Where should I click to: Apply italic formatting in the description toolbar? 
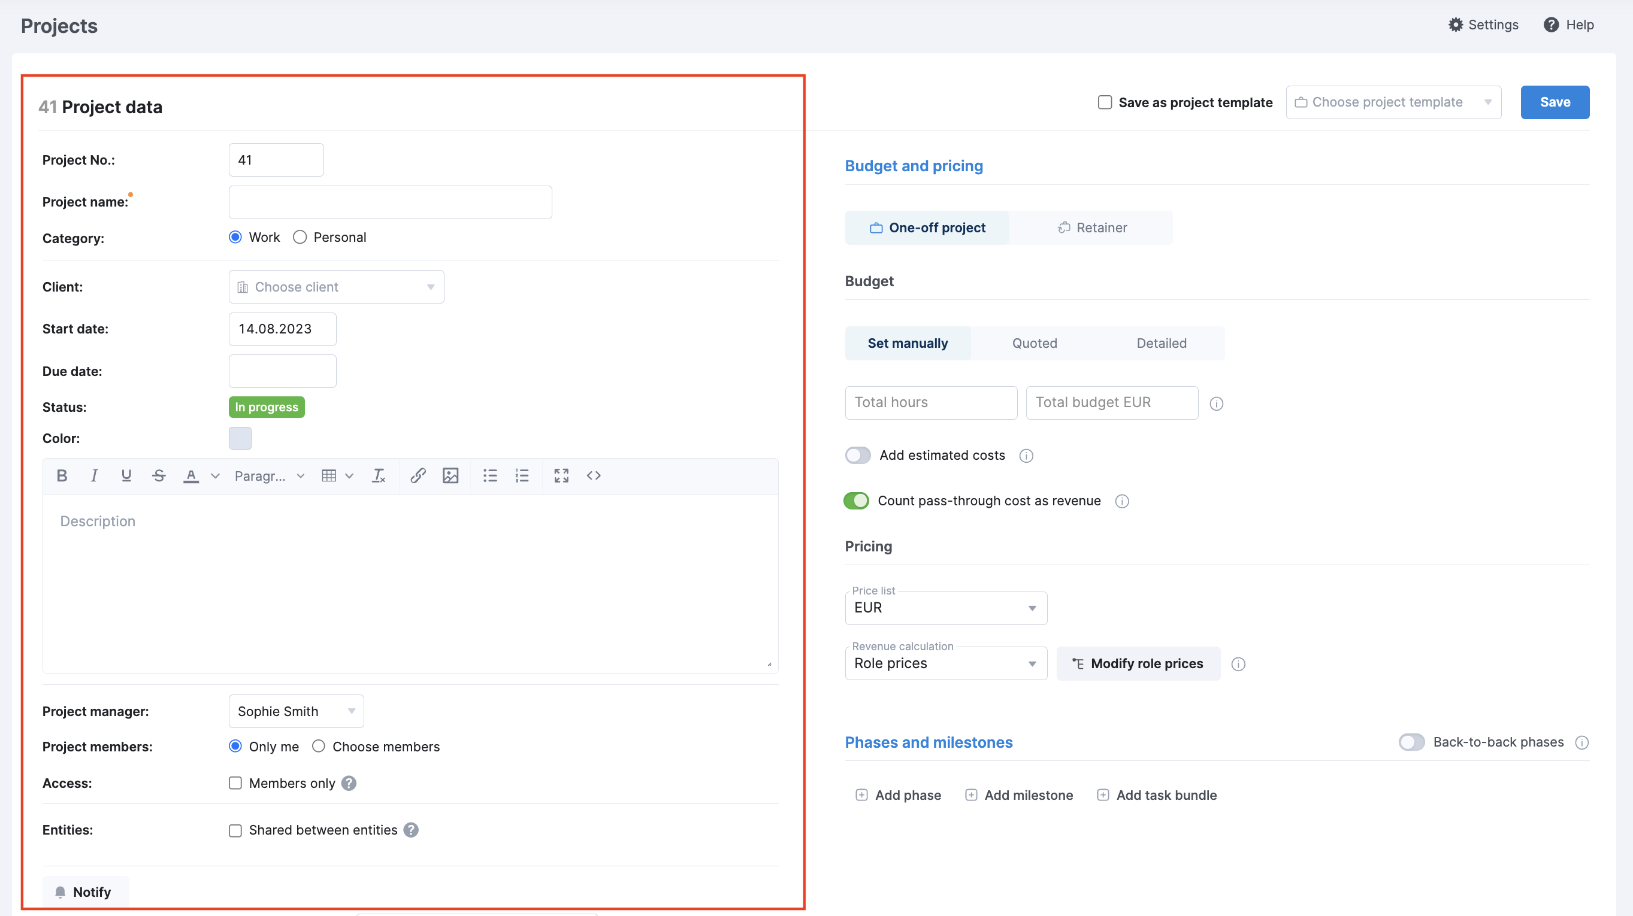click(94, 475)
